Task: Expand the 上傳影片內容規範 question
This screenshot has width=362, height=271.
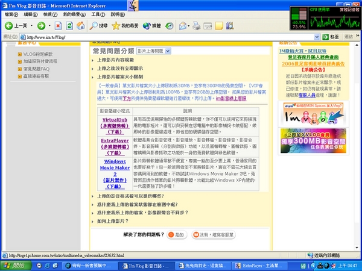Action: point(115,60)
